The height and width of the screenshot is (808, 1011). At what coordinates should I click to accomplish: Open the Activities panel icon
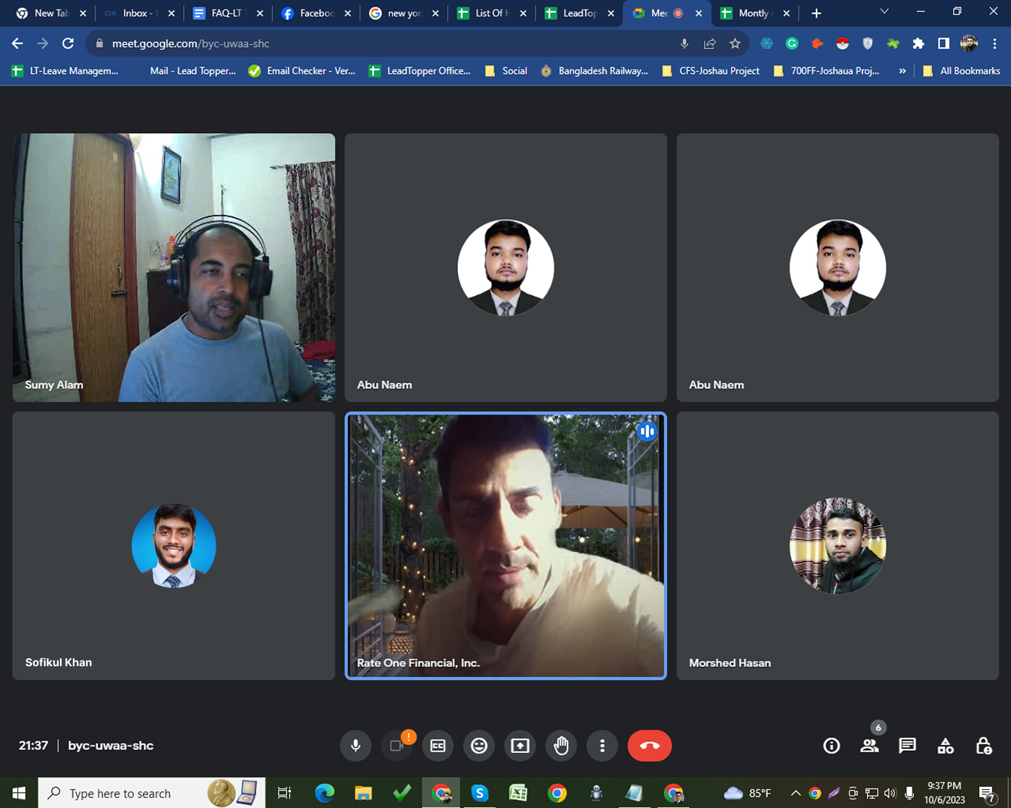pyautogui.click(x=945, y=746)
